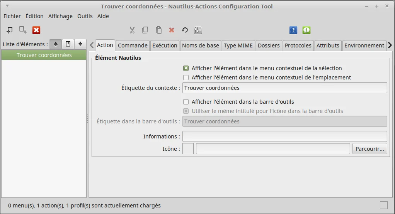The height and width of the screenshot is (214, 395).
Task: Click the paste clipboard icon
Action: 158,30
